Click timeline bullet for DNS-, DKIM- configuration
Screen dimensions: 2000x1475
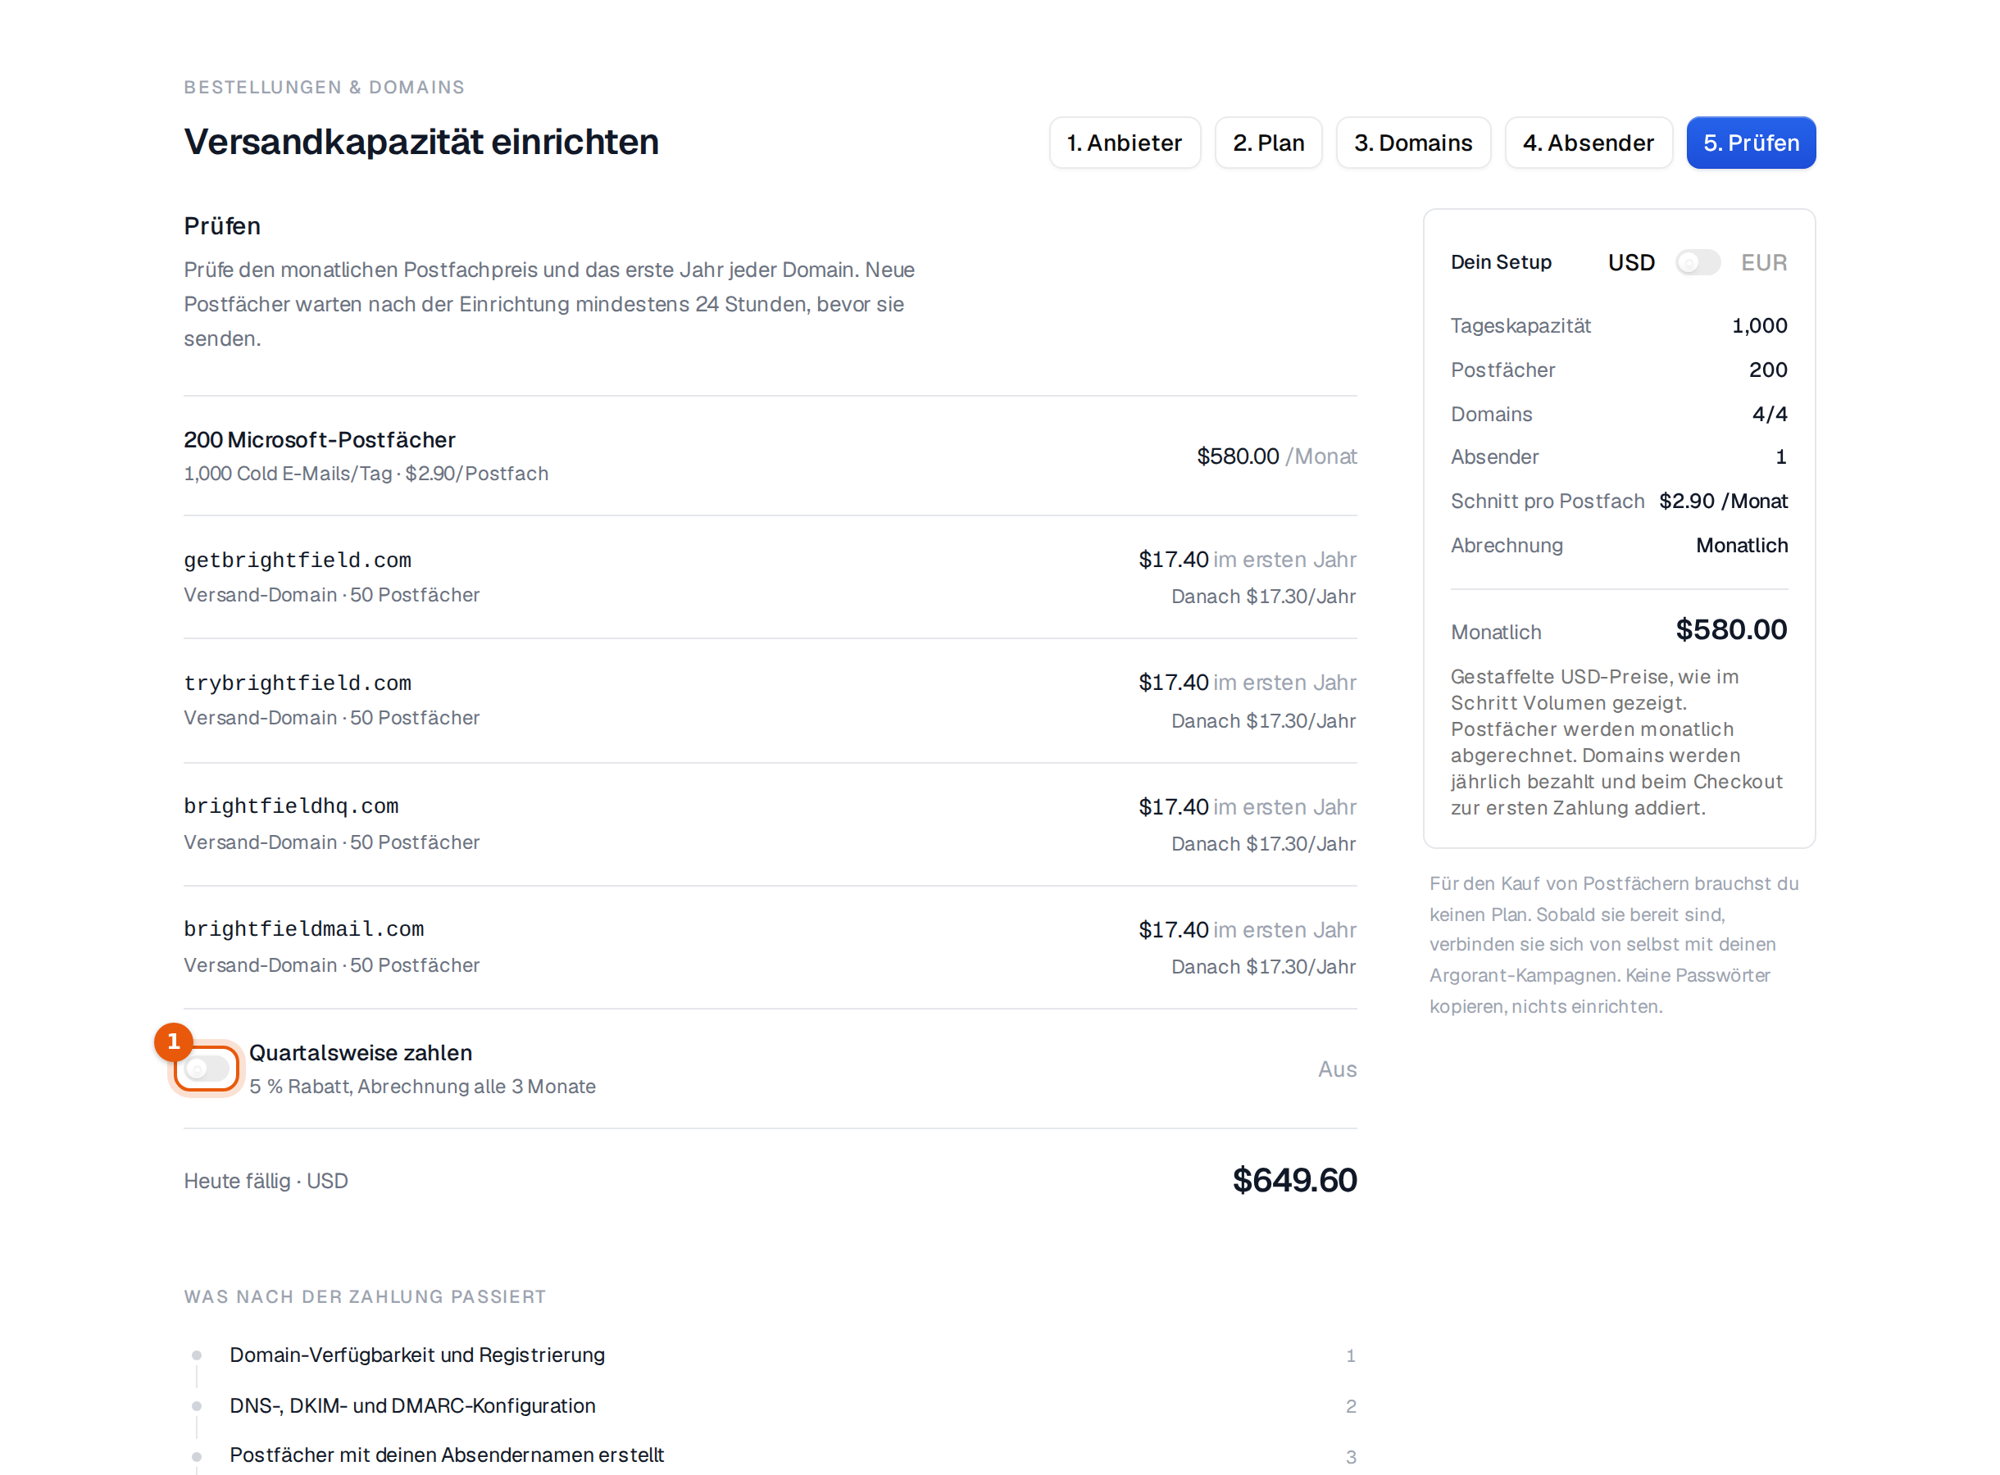click(197, 1406)
